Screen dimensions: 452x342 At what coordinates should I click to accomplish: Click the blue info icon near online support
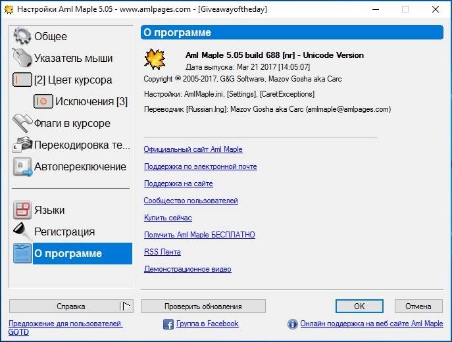[x=292, y=324]
